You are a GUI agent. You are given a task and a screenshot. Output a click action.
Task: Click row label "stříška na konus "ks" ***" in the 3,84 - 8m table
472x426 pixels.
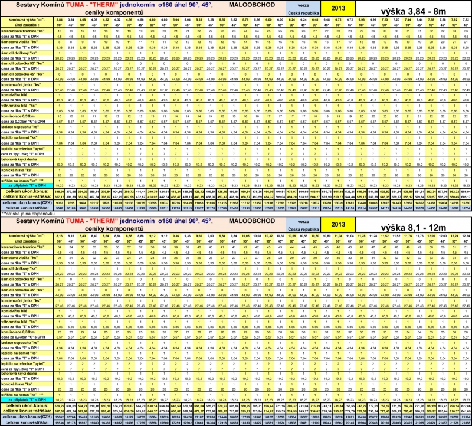pyautogui.click(x=22, y=181)
